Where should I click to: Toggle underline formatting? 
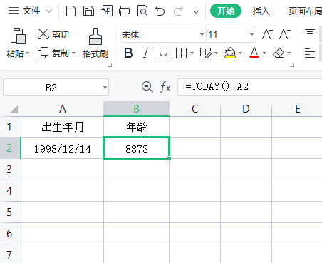tap(163, 53)
